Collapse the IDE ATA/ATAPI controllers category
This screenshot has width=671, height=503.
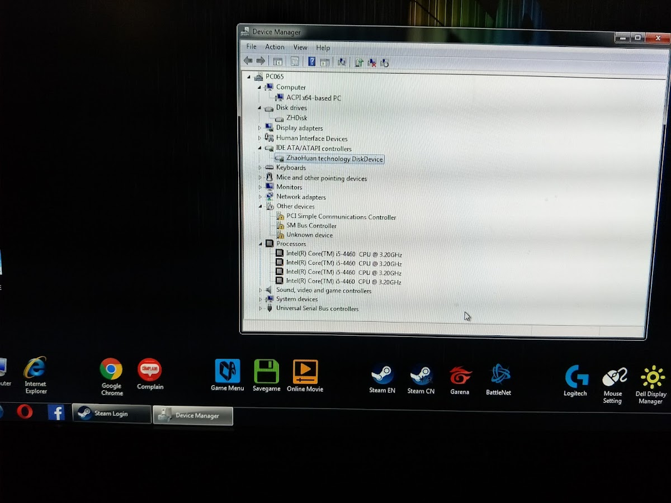(x=259, y=149)
